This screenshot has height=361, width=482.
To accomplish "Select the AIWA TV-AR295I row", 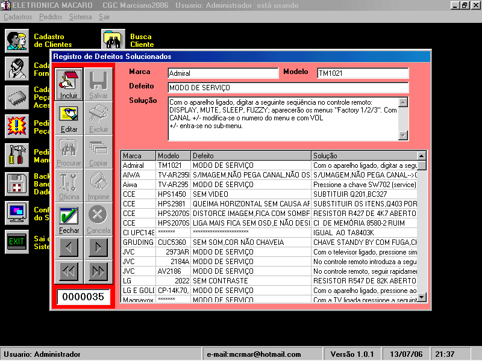I will [x=269, y=175].
